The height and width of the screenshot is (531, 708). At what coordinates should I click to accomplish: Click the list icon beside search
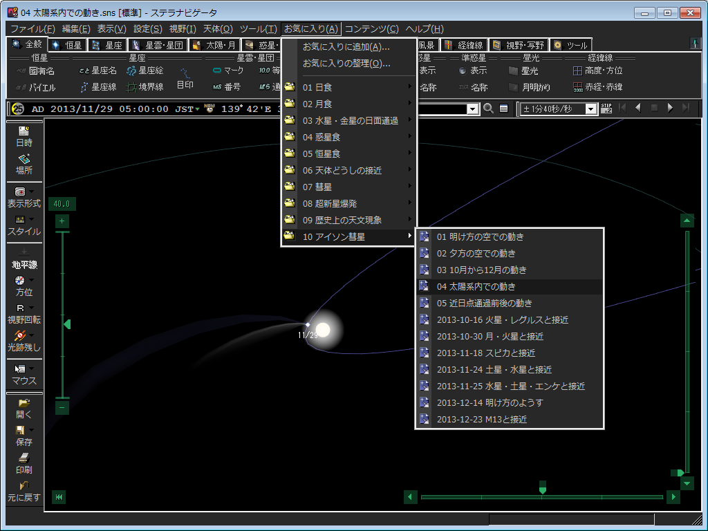coord(503,109)
